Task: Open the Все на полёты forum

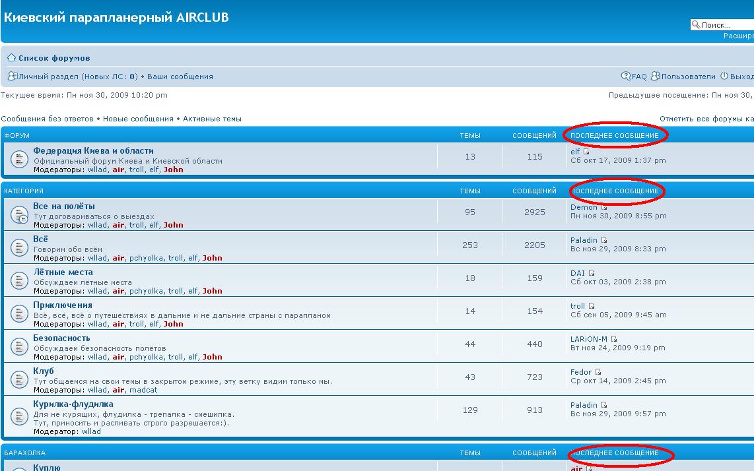Action: point(64,206)
